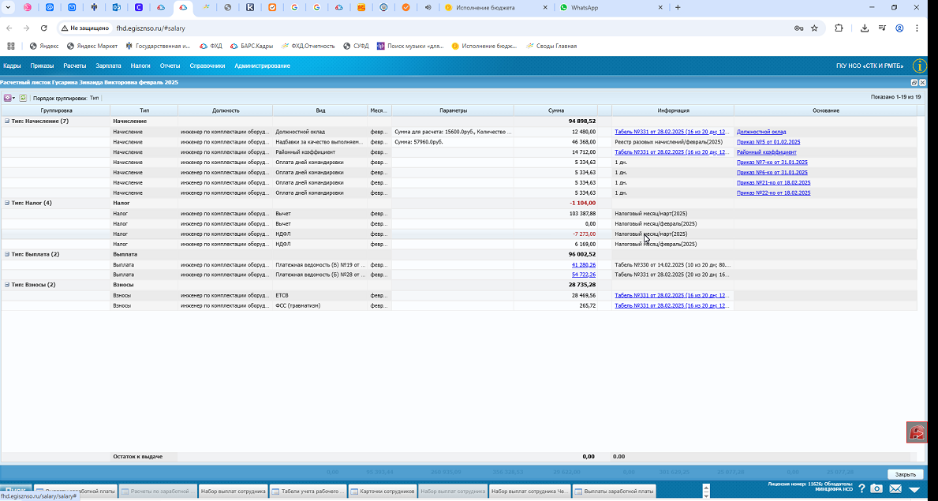Click the green refresh icon in grid toolbar
Screen dimensions: 938x501
pyautogui.click(x=24, y=98)
